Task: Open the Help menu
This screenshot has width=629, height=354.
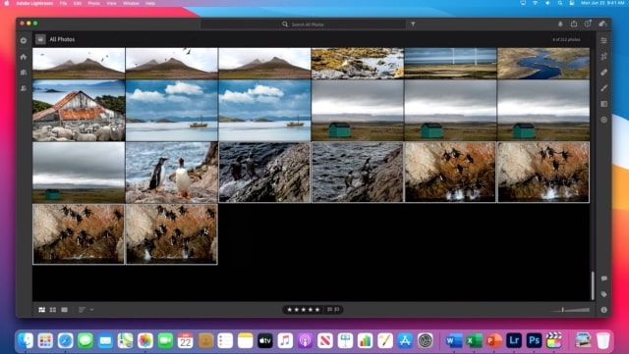Action: (150, 3)
